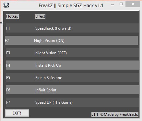Click the Effect column header
Screen dimensions: 142x121
pyautogui.click(x=40, y=16)
